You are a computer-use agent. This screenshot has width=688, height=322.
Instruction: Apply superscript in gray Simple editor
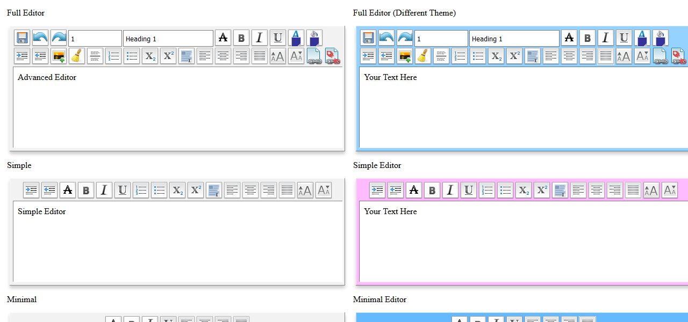click(196, 190)
